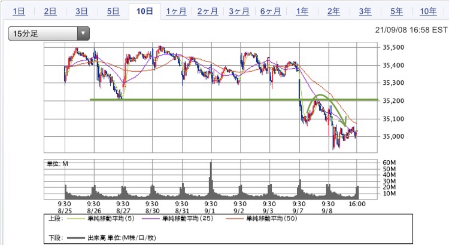Click the 10M volume axis label

click(389, 194)
